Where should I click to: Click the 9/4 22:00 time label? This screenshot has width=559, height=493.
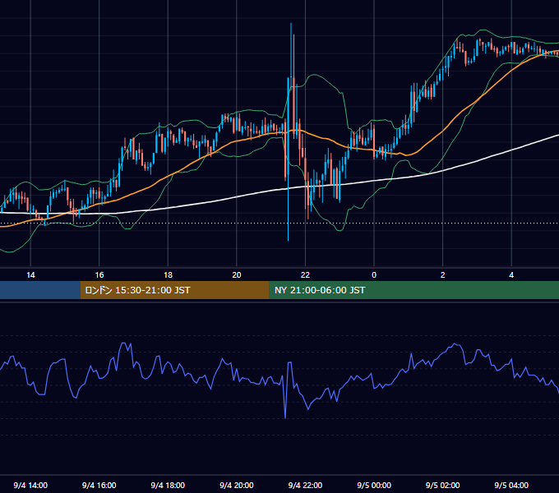click(x=305, y=485)
